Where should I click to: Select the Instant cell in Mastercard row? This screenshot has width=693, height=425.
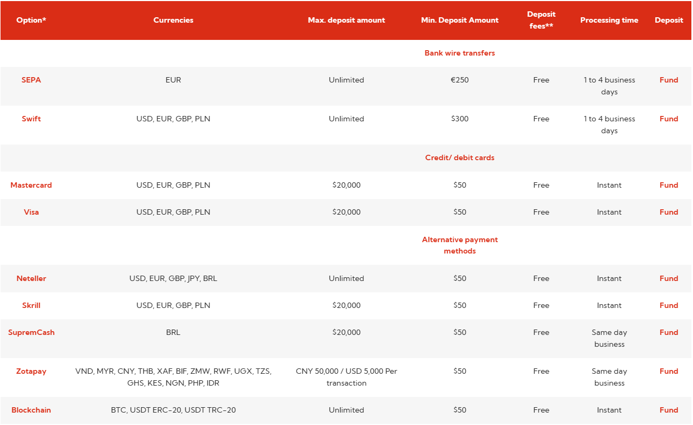click(609, 185)
